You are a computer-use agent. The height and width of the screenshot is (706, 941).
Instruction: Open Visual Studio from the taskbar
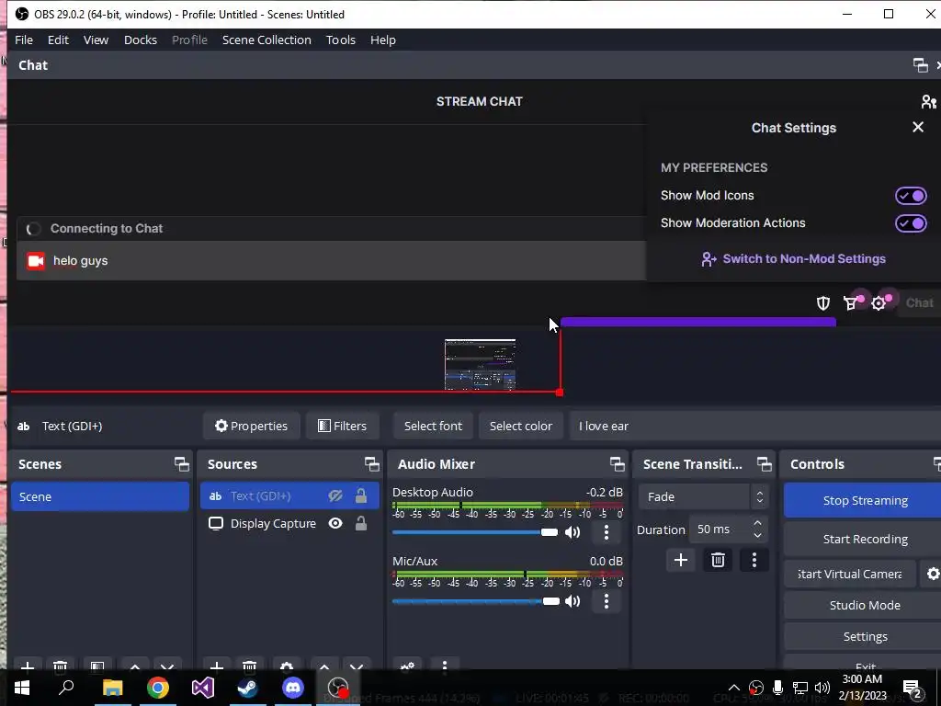click(203, 688)
